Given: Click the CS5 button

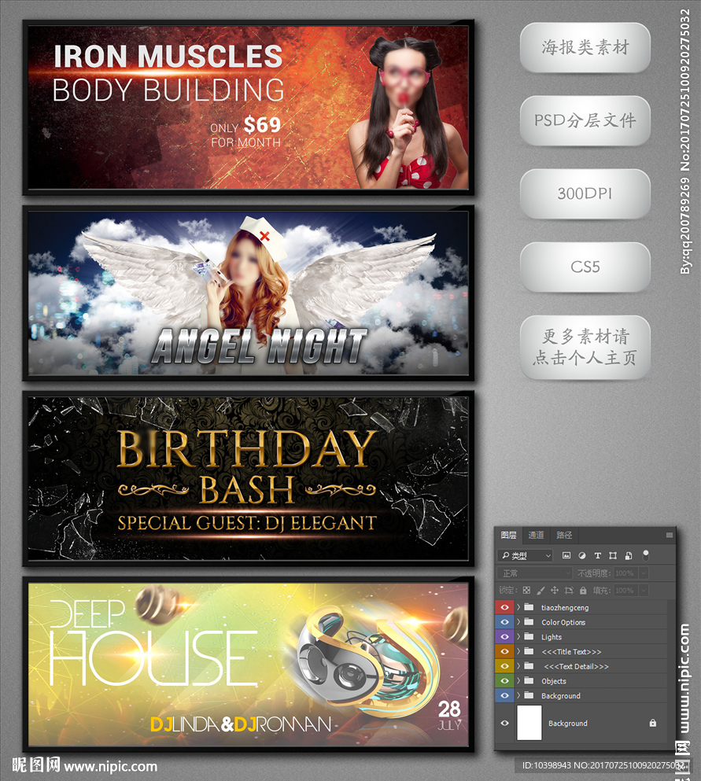Looking at the screenshot, I should tap(585, 267).
